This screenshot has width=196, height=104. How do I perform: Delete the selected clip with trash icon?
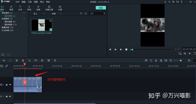pyautogui.click(x=17, y=61)
